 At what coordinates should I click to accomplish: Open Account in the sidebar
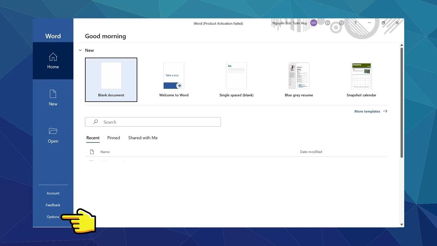(x=53, y=193)
